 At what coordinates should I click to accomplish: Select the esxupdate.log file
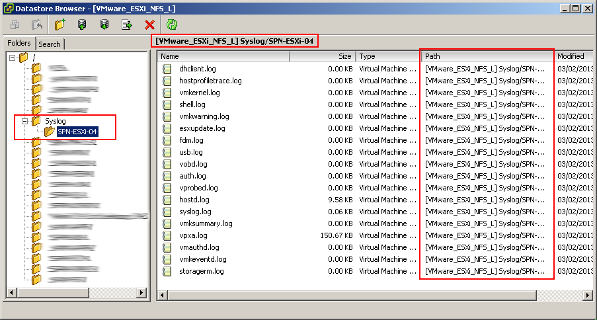tap(202, 128)
